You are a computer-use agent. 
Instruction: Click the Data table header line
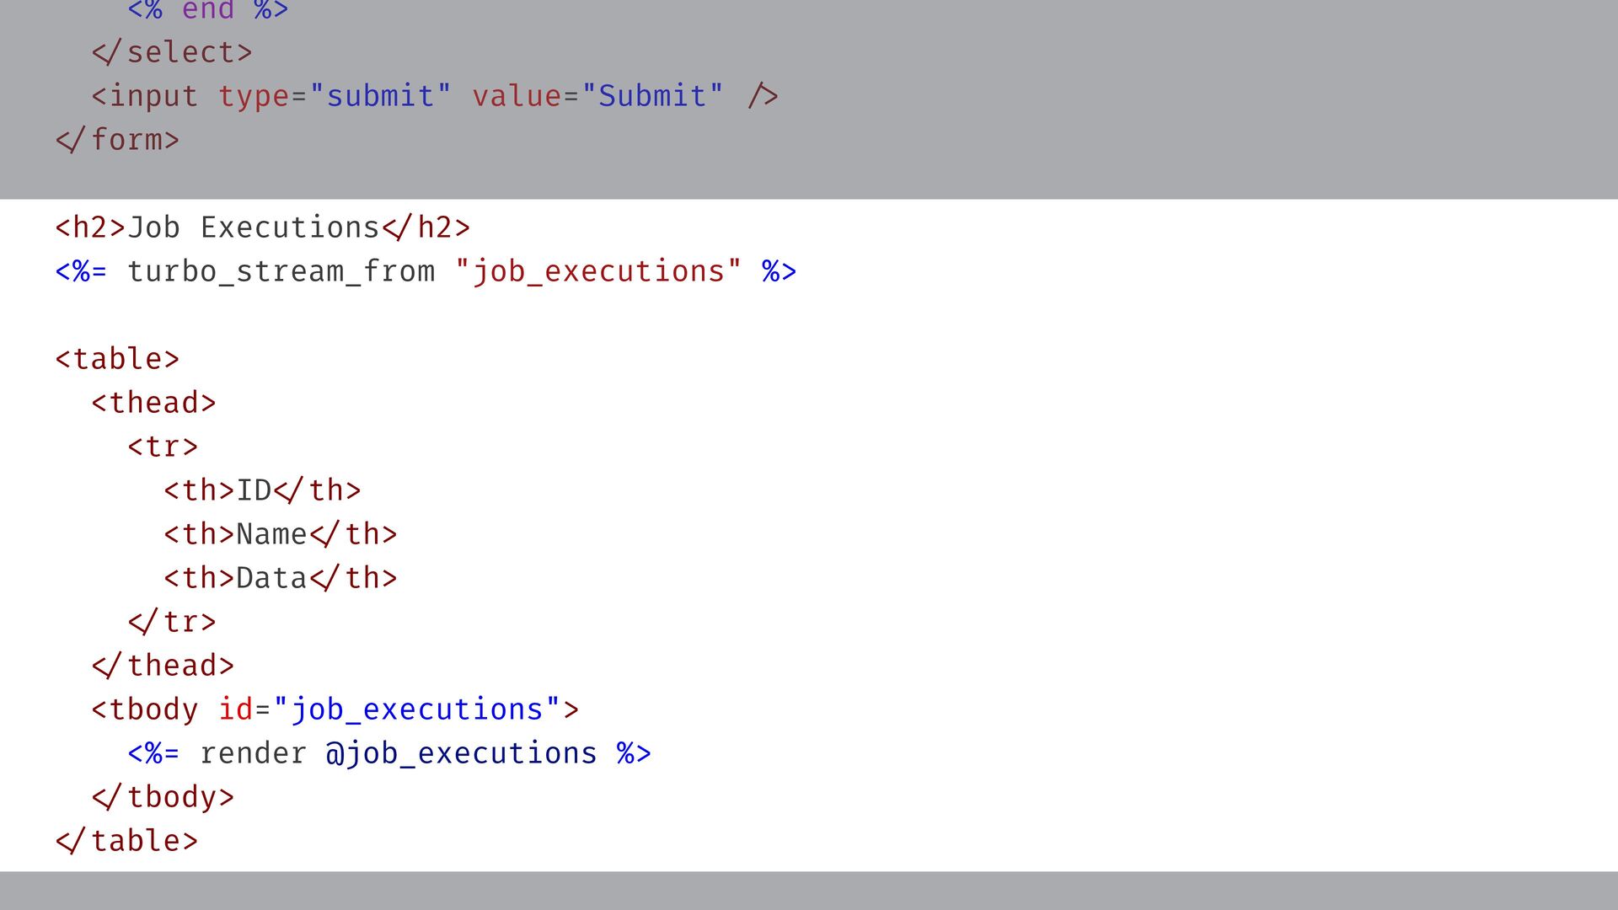click(x=280, y=578)
